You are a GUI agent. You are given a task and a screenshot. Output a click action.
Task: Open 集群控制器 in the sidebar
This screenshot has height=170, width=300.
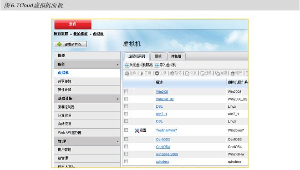tap(87, 107)
